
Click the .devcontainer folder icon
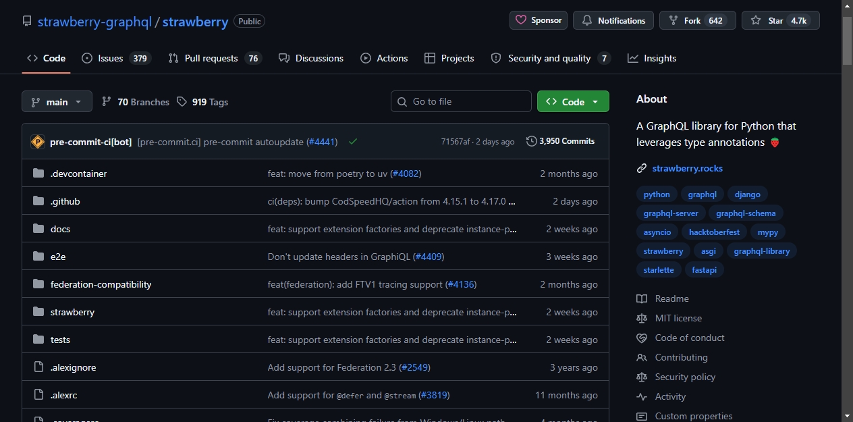pyautogui.click(x=38, y=174)
